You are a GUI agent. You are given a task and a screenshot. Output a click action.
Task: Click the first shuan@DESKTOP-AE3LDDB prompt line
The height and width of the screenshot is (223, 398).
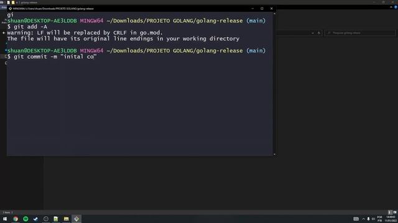pyautogui.click(x=136, y=20)
